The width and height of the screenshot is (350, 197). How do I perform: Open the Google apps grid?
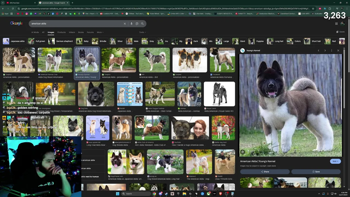coord(336,24)
